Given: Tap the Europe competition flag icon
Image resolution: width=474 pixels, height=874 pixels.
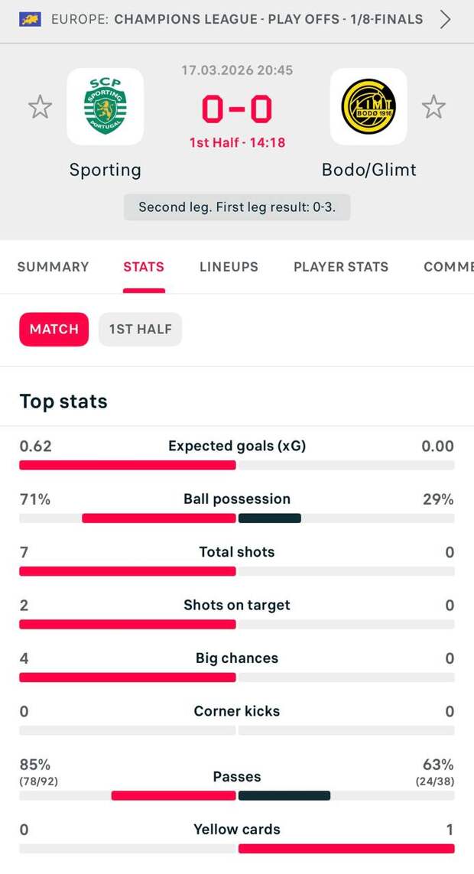Looking at the screenshot, I should (31, 19).
